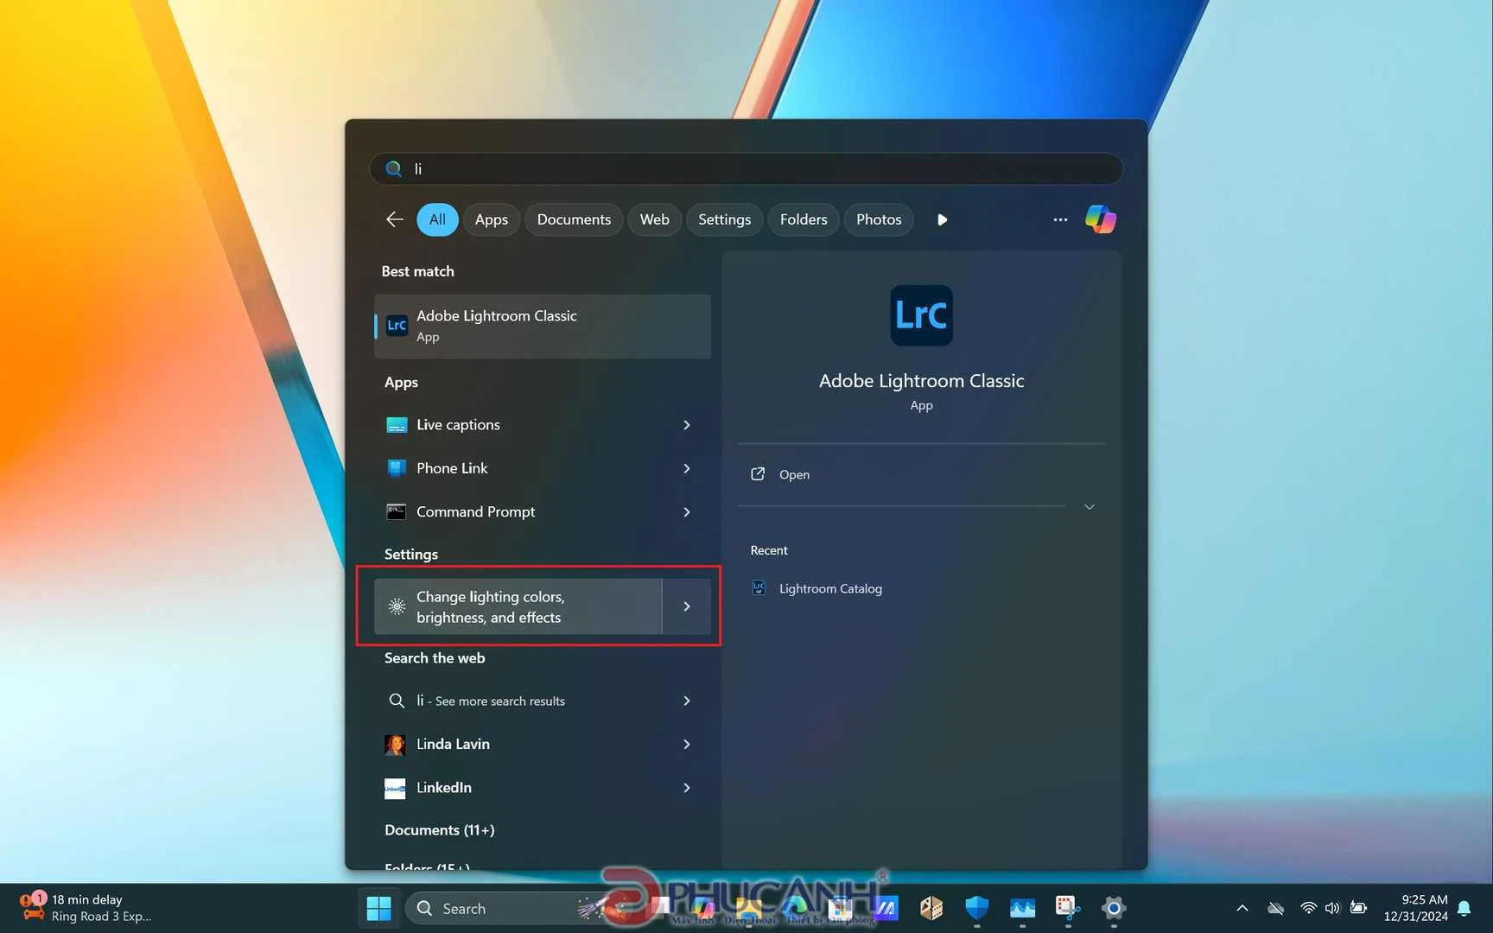Open the notification bell icon
This screenshot has width=1493, height=933.
[x=1464, y=908]
